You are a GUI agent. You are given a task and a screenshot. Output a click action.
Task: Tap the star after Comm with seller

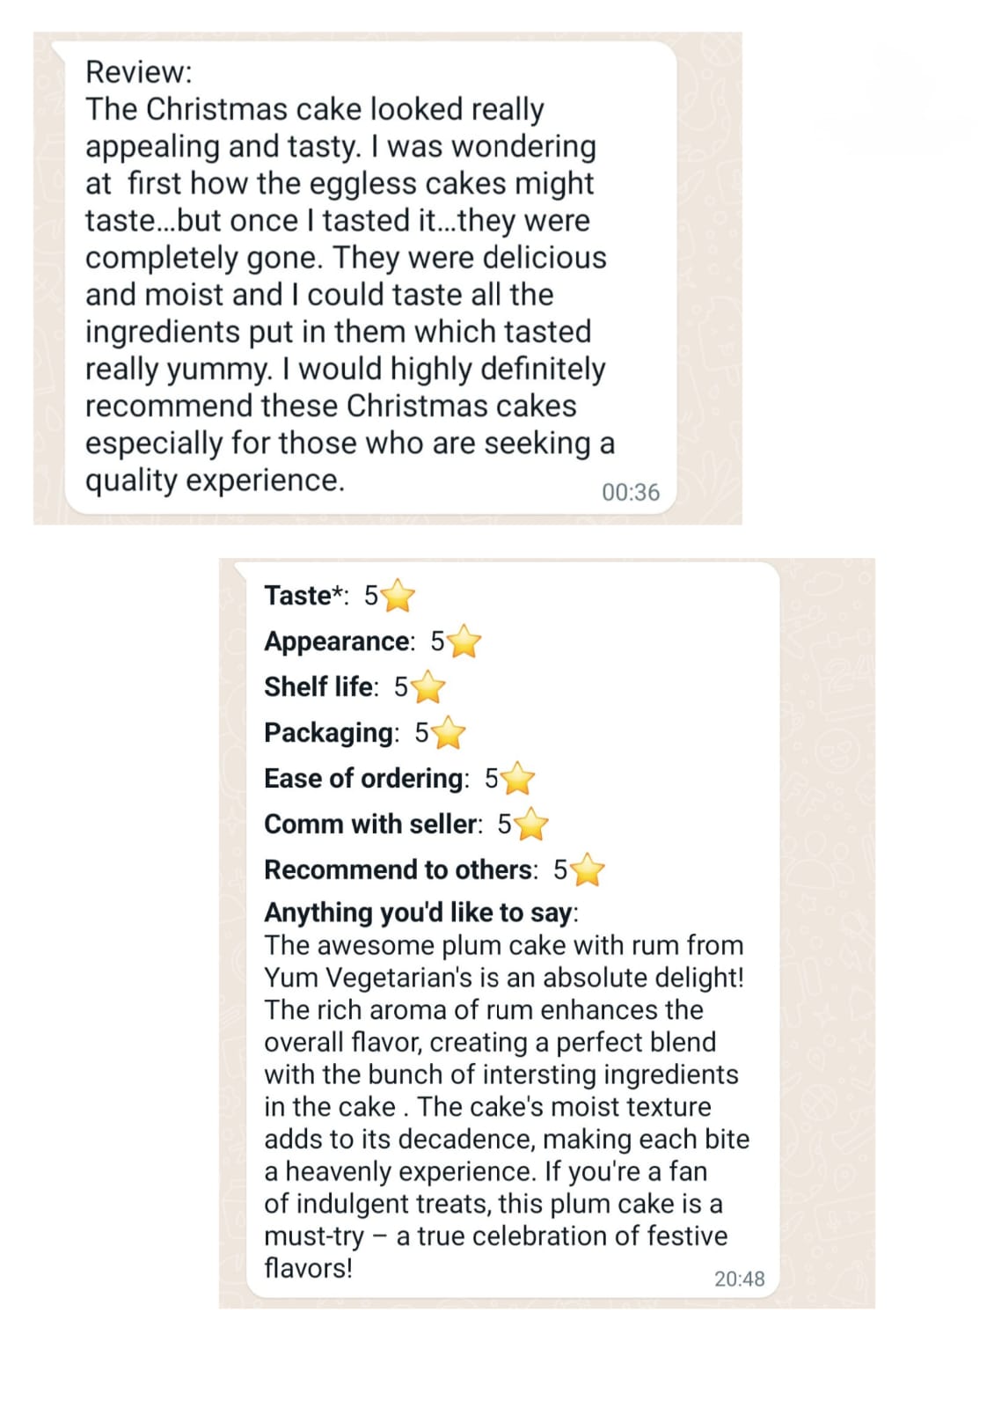(x=531, y=825)
